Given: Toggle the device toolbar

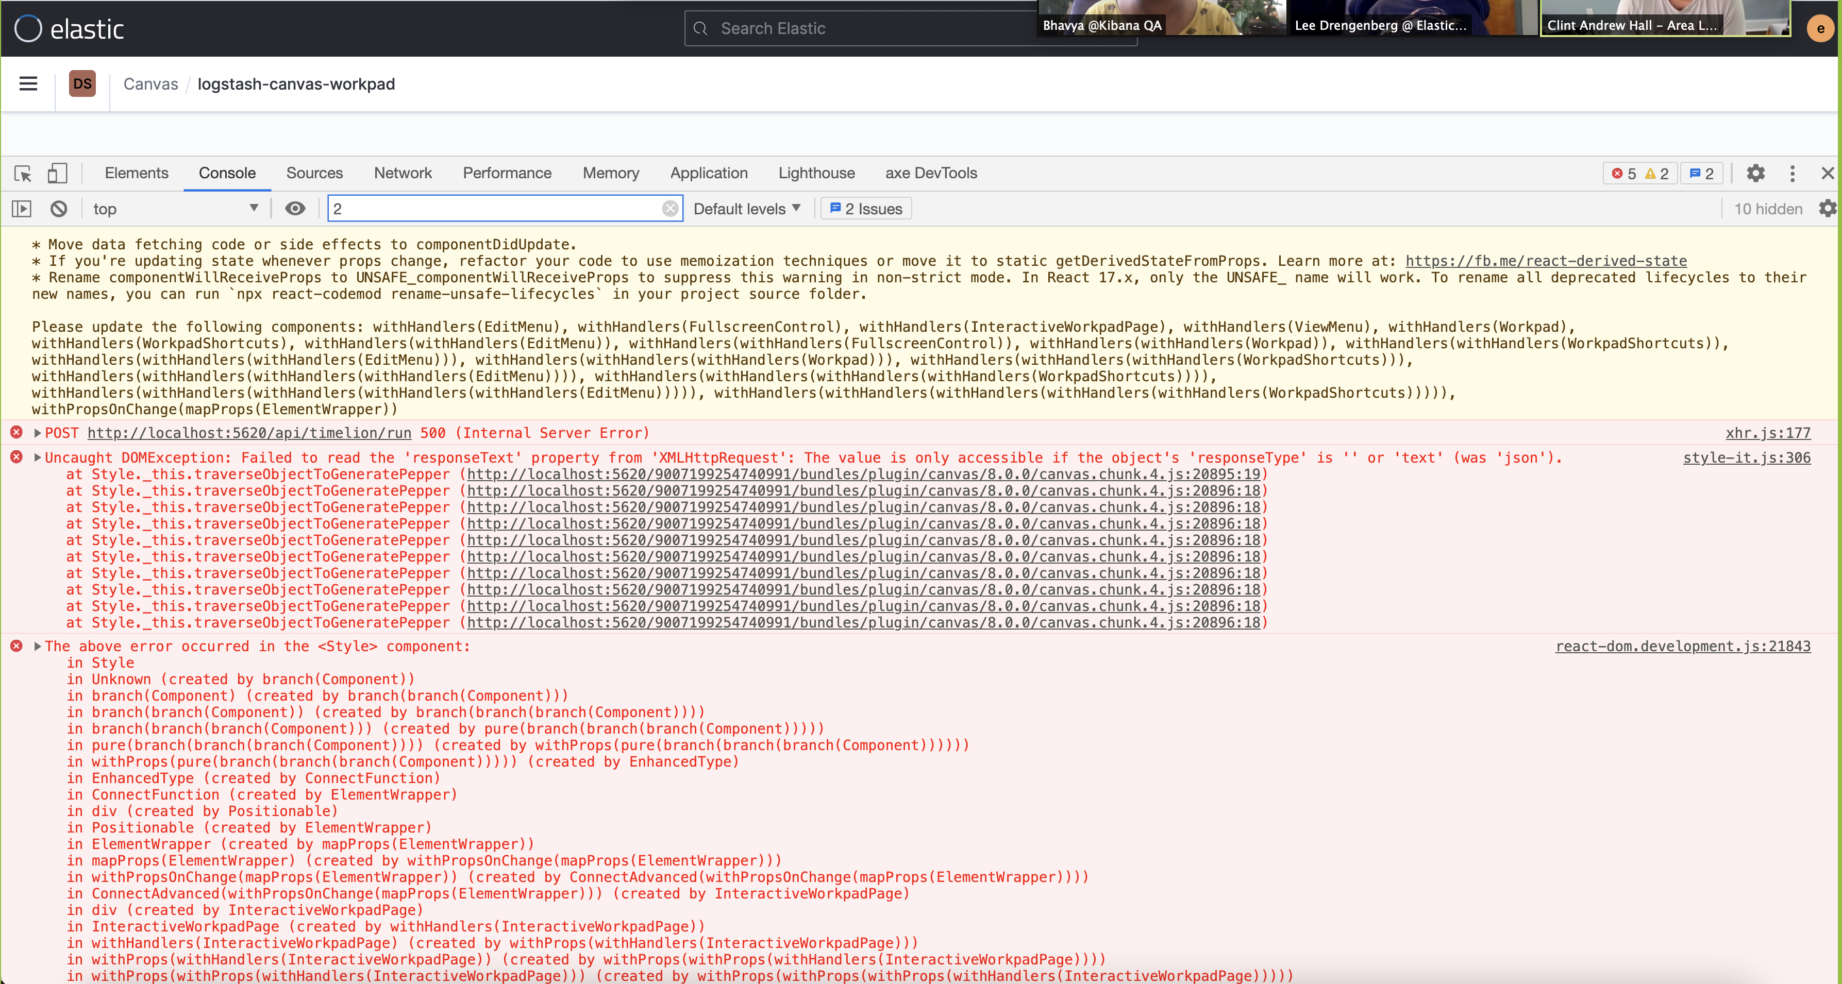Looking at the screenshot, I should point(58,174).
